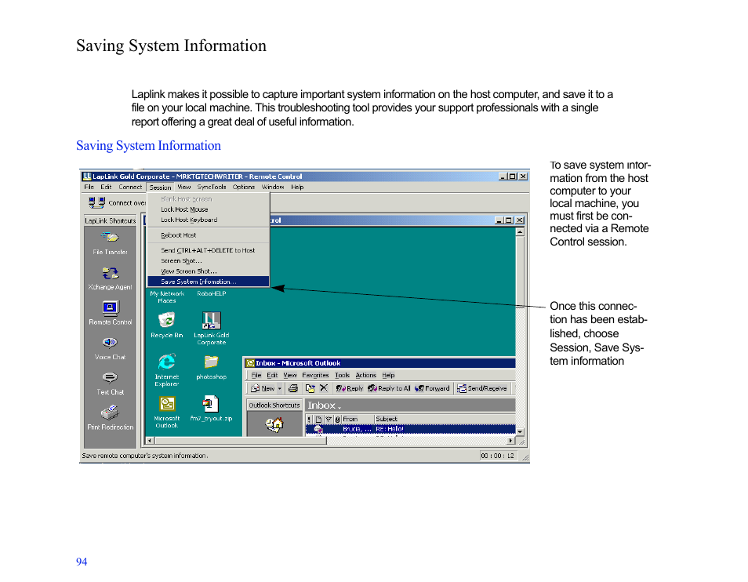Screen dimensions: 748x582
Task: Open the SyncTools menu
Action: (212, 187)
